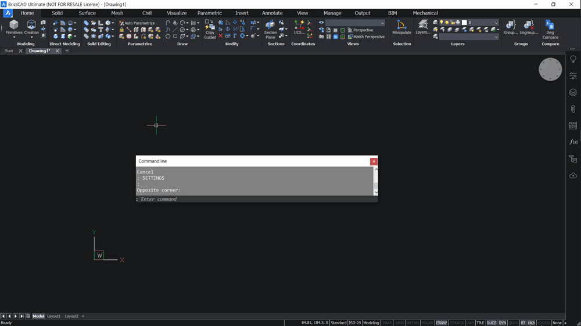Switch to the Parametric ribbon tab

209,13
